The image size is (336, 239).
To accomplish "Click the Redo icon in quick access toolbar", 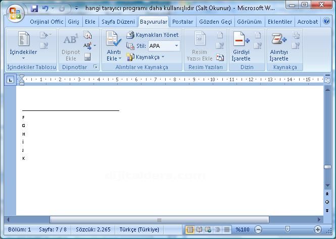I will 62,9.
